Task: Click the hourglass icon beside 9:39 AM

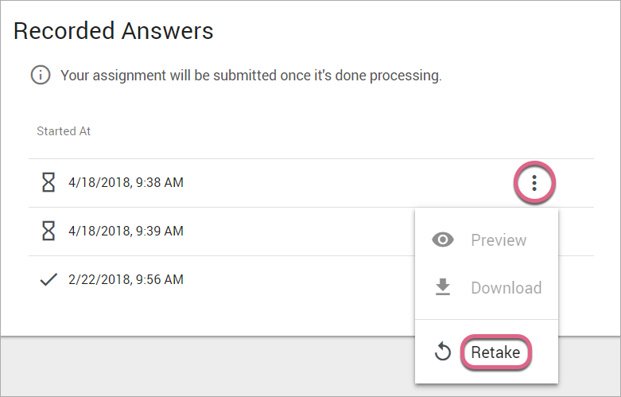Action: 49,231
